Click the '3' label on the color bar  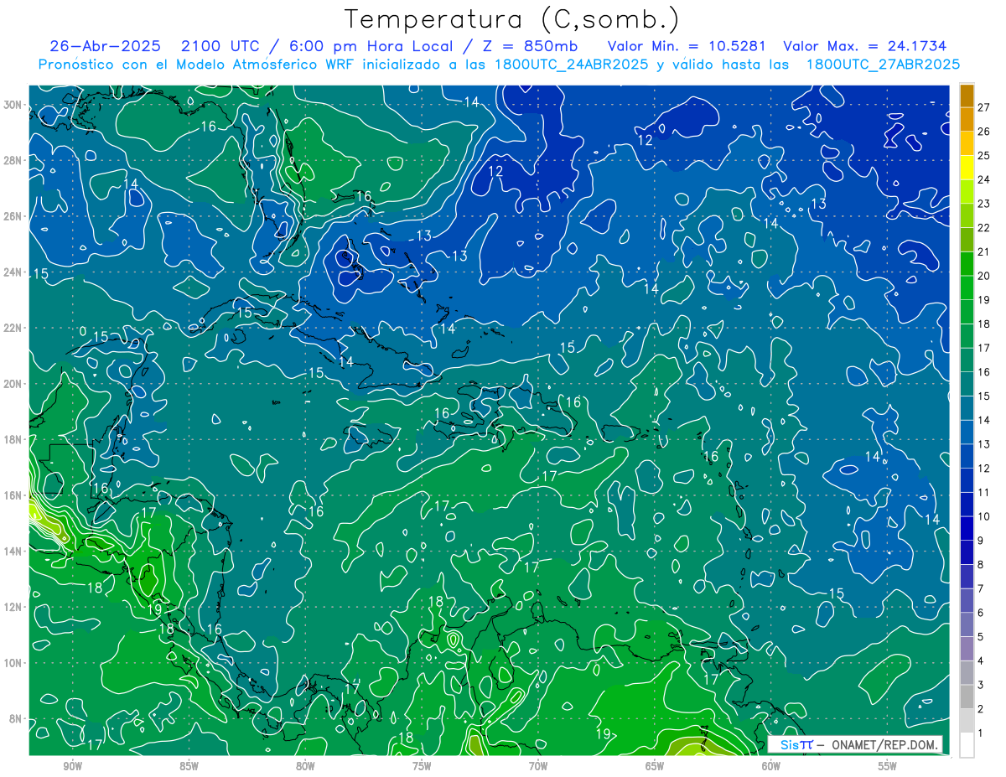[981, 685]
